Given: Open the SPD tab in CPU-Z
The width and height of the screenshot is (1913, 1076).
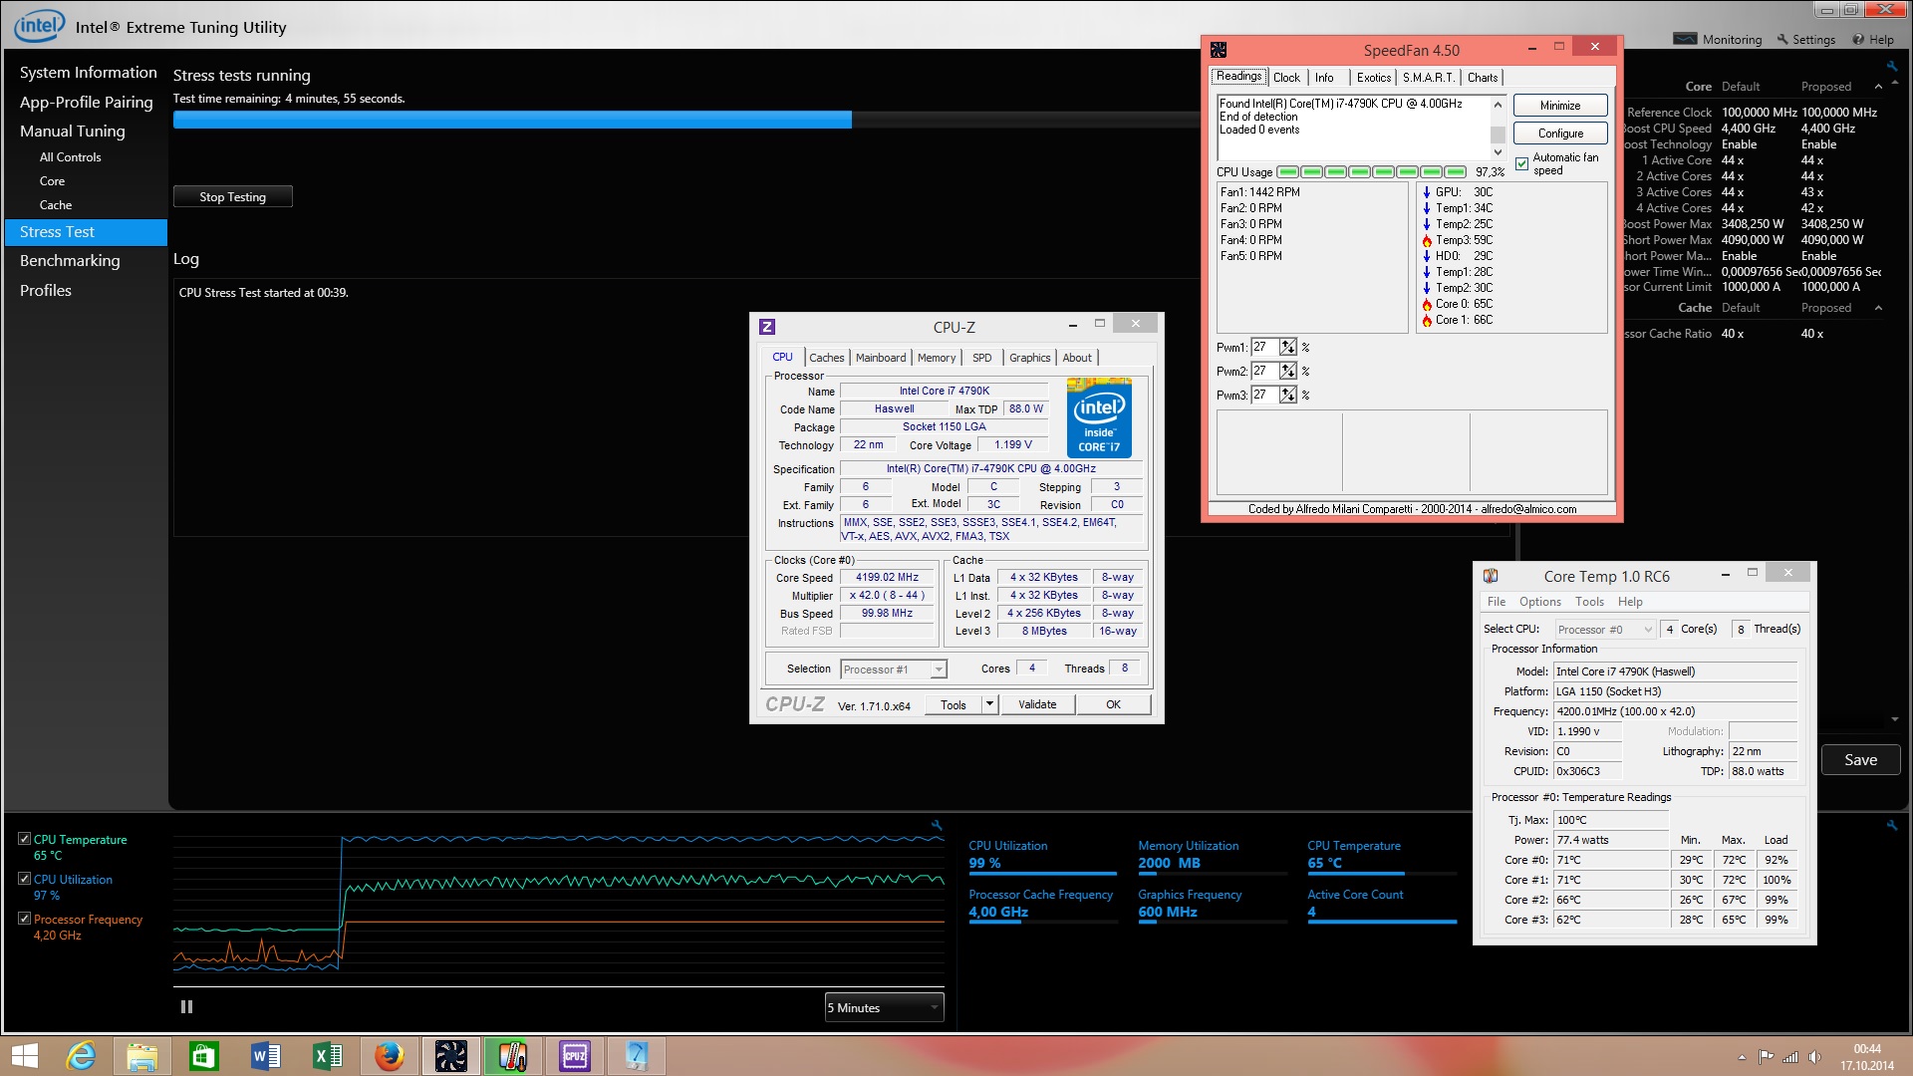Looking at the screenshot, I should click(982, 358).
